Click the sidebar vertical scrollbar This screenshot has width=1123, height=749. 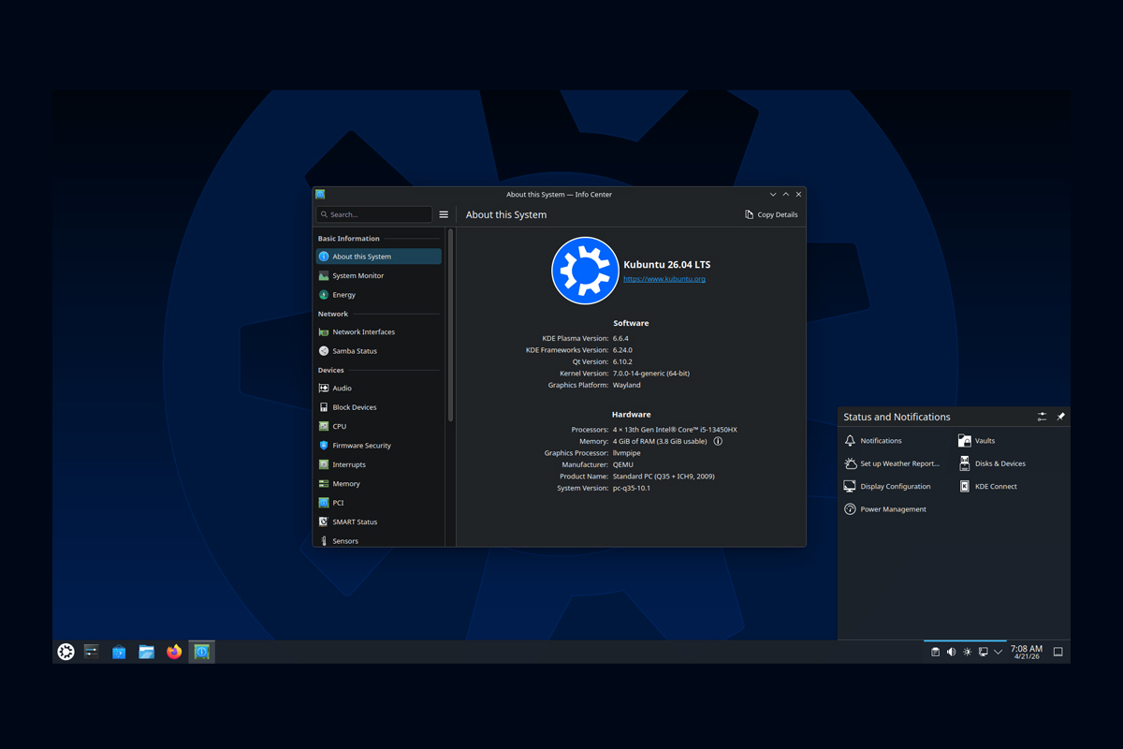point(450,324)
